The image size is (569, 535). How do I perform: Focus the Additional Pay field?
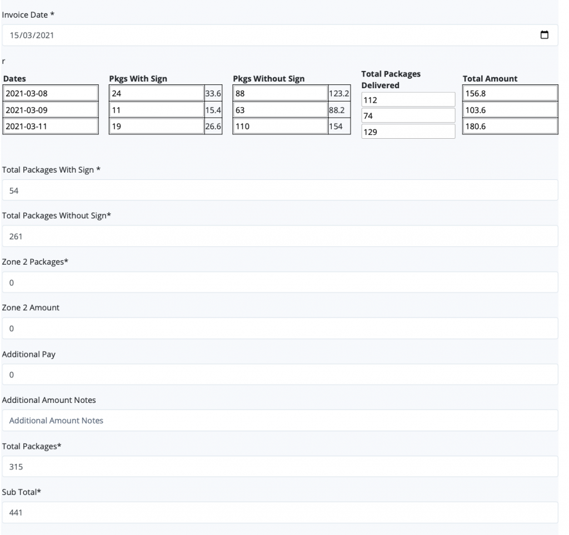click(280, 375)
